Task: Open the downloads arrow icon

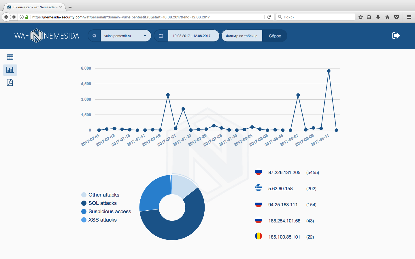Action: click(x=378, y=17)
